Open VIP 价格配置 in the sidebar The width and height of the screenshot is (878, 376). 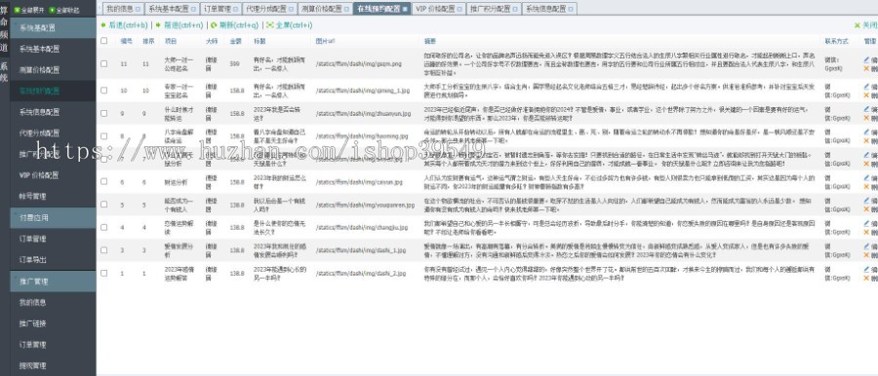[39, 175]
